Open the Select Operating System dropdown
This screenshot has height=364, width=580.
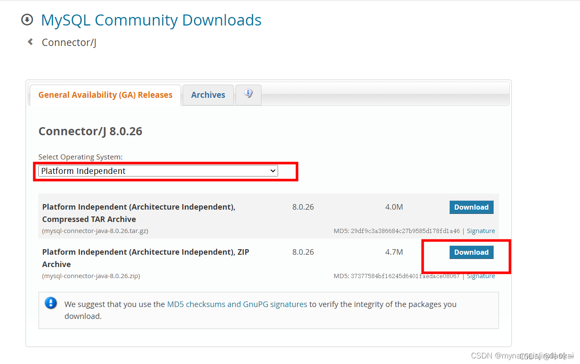158,171
